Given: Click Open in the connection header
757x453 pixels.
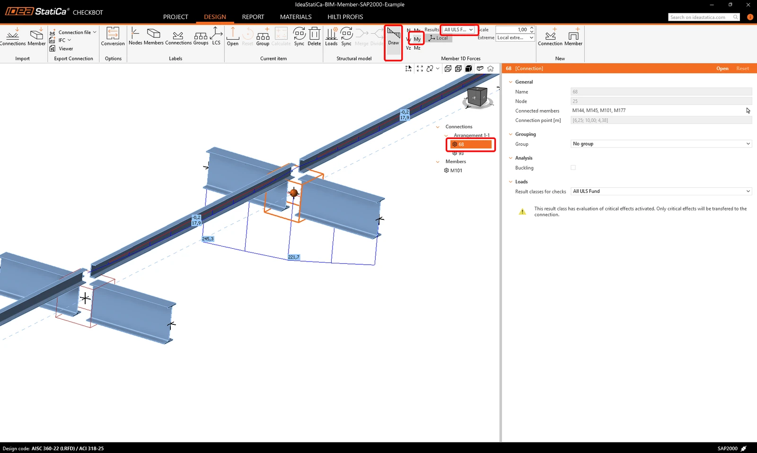Looking at the screenshot, I should point(722,69).
